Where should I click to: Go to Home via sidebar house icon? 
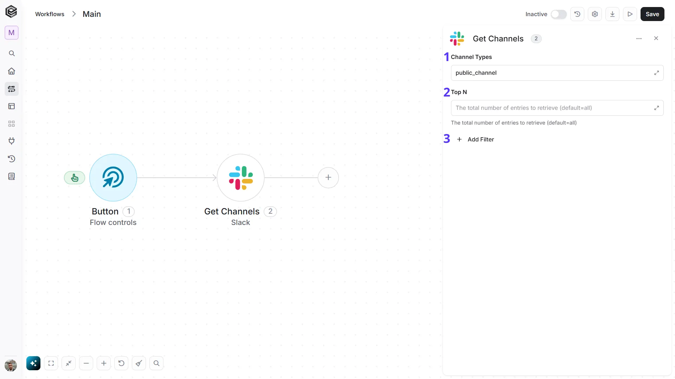(12, 71)
